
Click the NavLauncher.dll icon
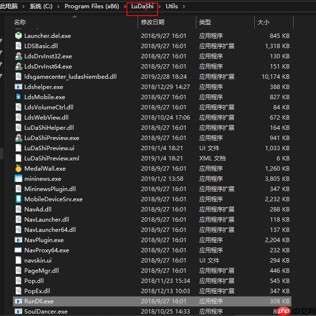[18, 219]
